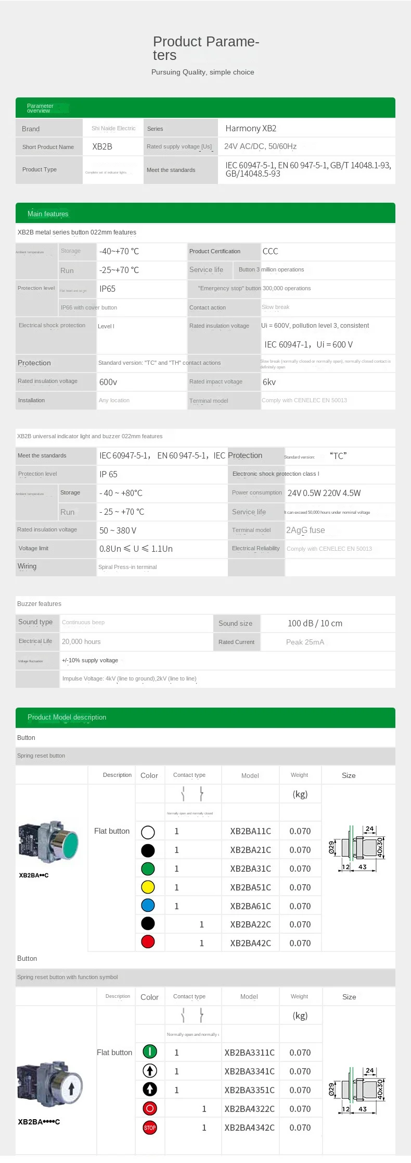The height and width of the screenshot is (1163, 411).
Task: Select the black up-arrow icon for XB2BA3351C
Action: [150, 1089]
